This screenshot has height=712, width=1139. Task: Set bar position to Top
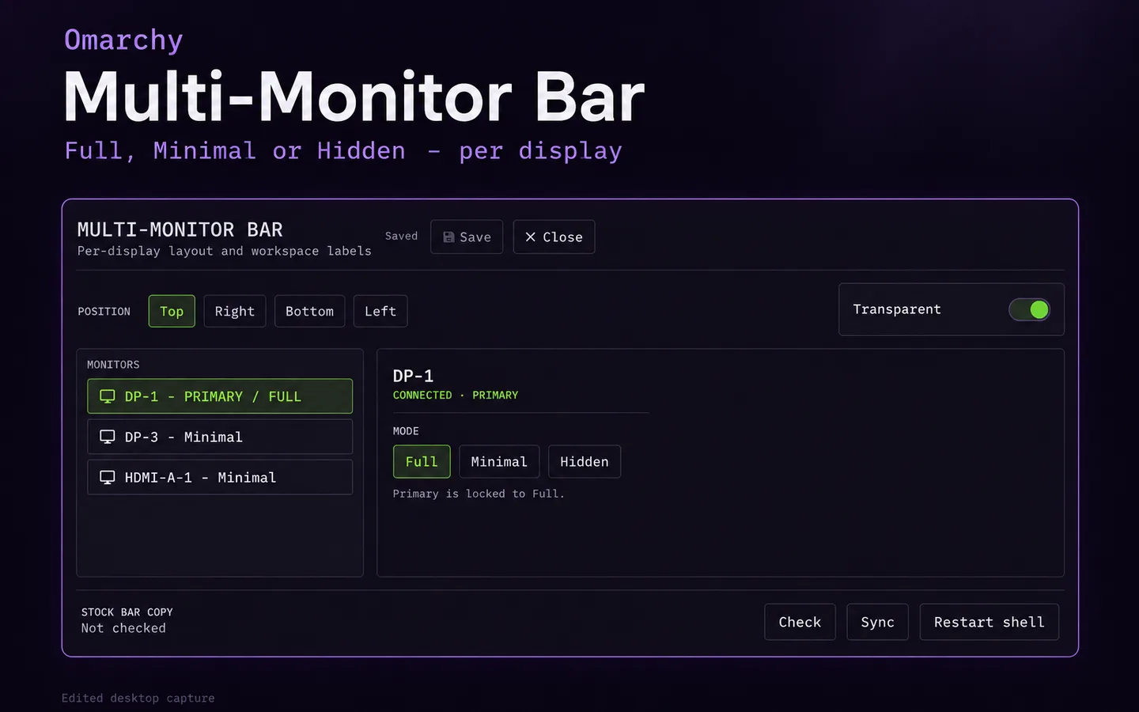pyautogui.click(x=172, y=311)
